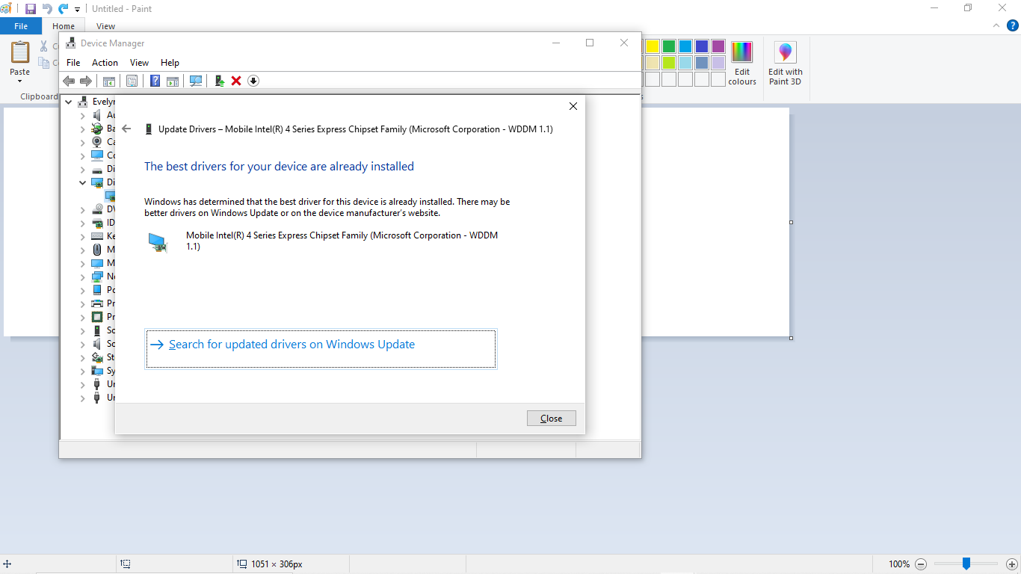The width and height of the screenshot is (1021, 574).
Task: Click the scissors Cut icon in Paint ribbon
Action: pos(44,46)
